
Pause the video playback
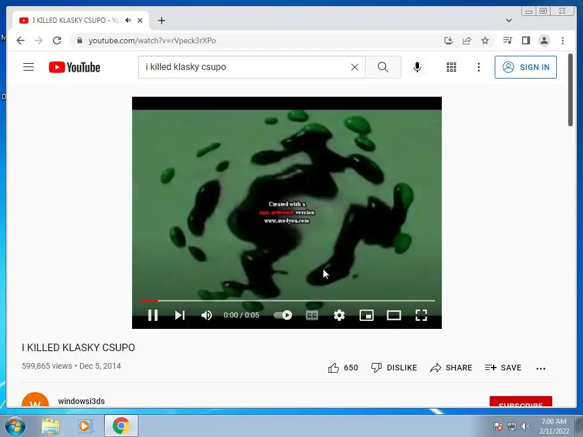click(153, 315)
